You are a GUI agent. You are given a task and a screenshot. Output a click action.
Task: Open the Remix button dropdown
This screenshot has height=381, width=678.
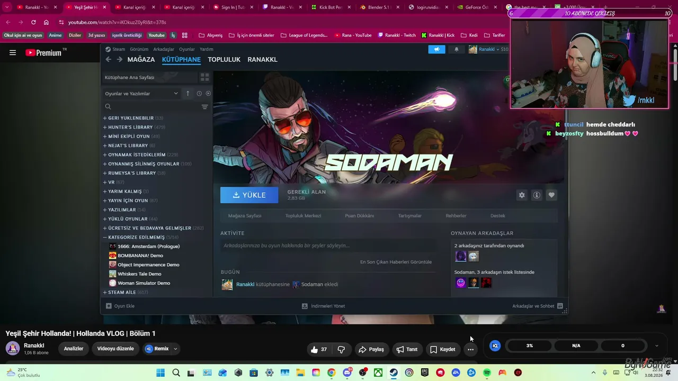click(x=175, y=349)
